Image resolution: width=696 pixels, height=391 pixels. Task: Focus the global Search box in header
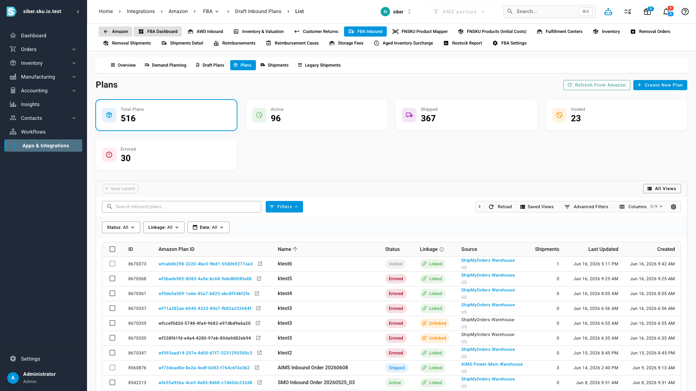pos(550,12)
